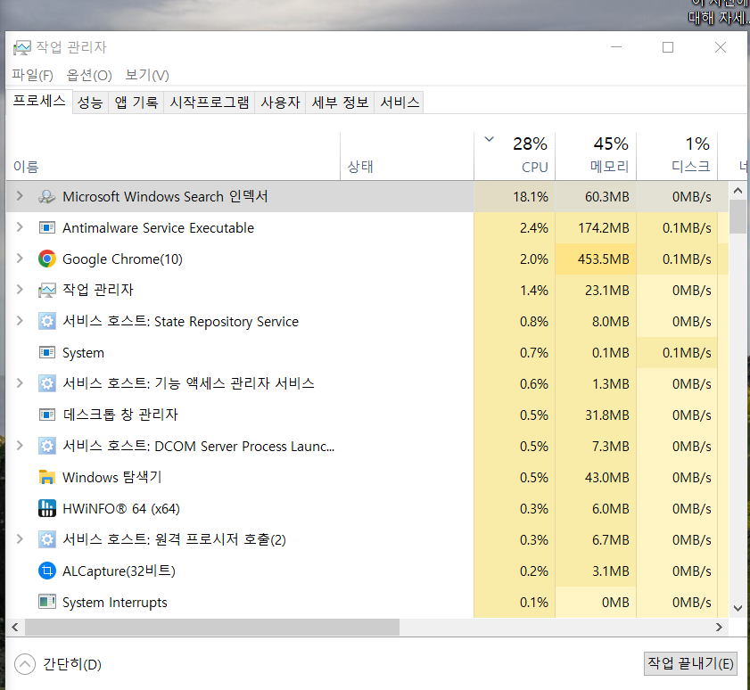Click the System process icon
This screenshot has width=750, height=690.
(x=47, y=352)
